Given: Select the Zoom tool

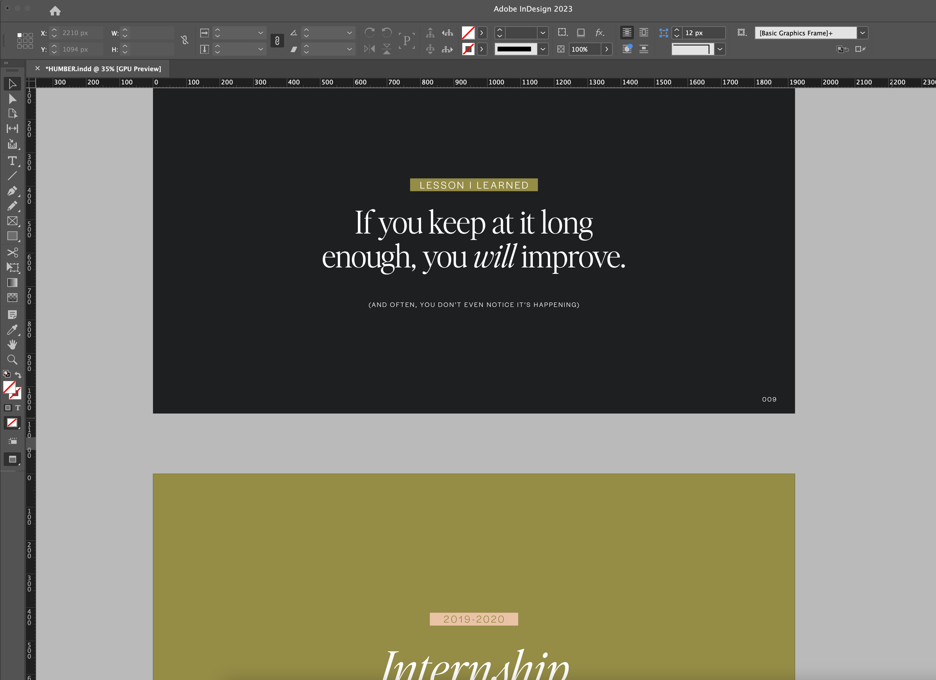Looking at the screenshot, I should click(x=12, y=359).
